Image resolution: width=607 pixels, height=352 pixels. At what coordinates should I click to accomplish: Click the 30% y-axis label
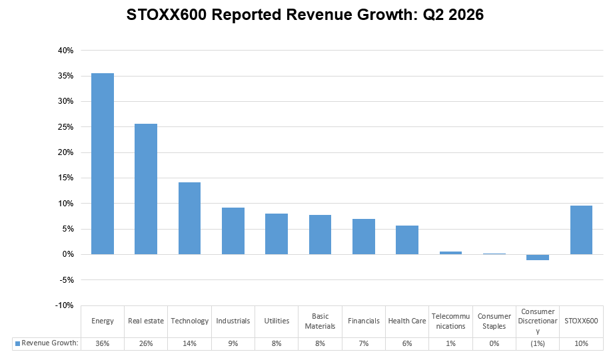65,101
